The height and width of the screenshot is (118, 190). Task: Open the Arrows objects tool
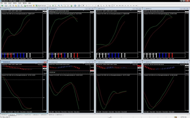[109, 5]
